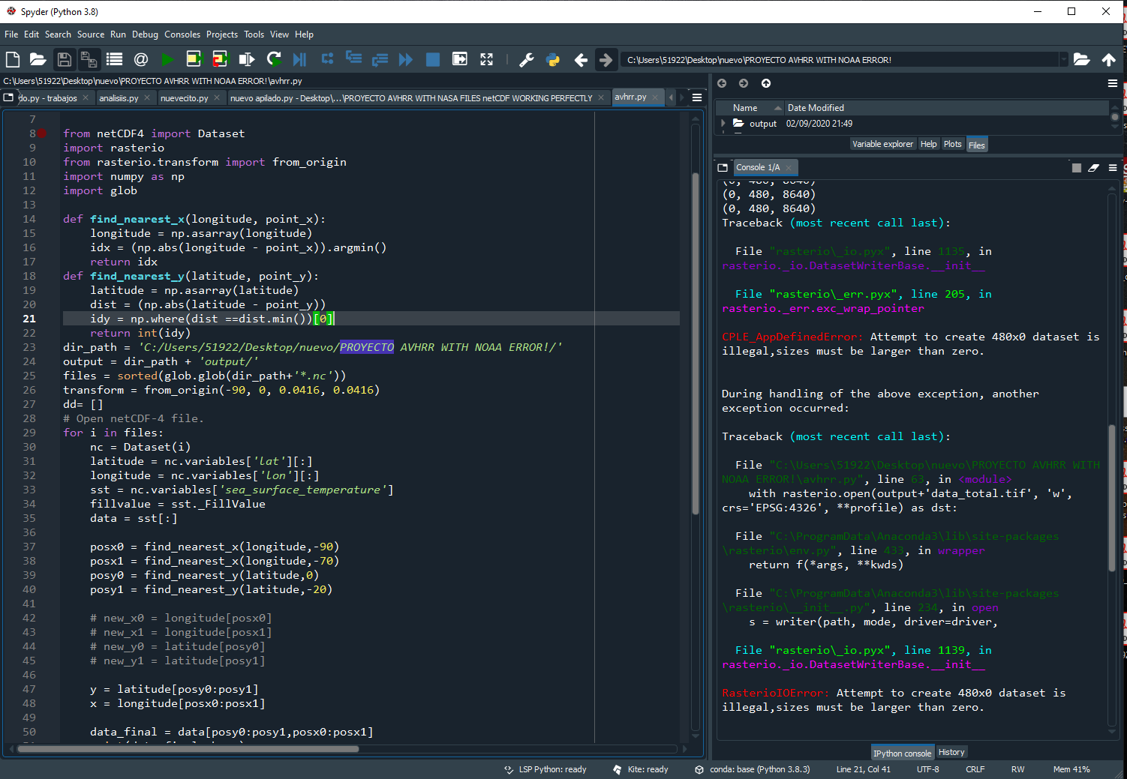Switch to the History tab
This screenshot has height=779, width=1127.
951,752
